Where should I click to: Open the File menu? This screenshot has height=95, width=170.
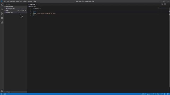(x=5, y=1)
